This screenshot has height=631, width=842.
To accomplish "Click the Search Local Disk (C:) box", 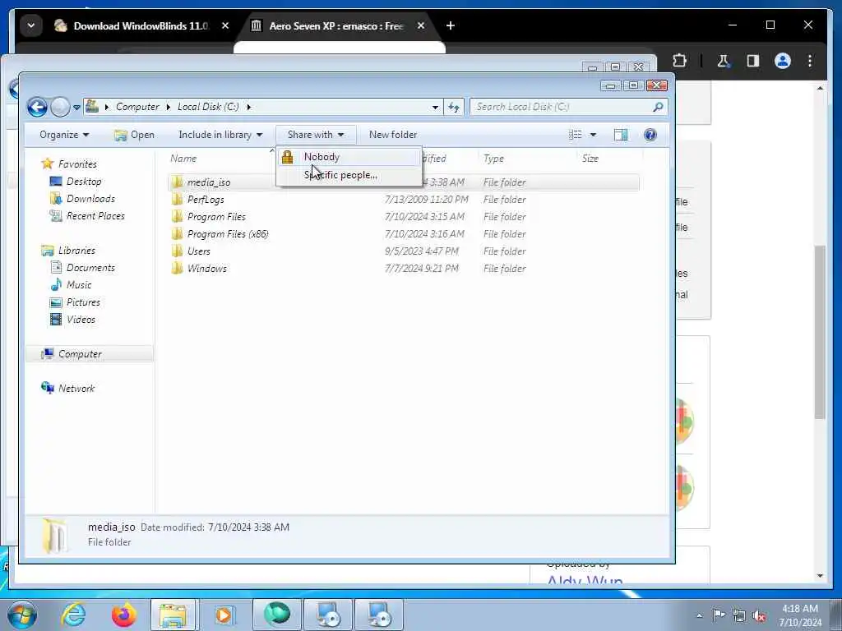I will coord(569,107).
